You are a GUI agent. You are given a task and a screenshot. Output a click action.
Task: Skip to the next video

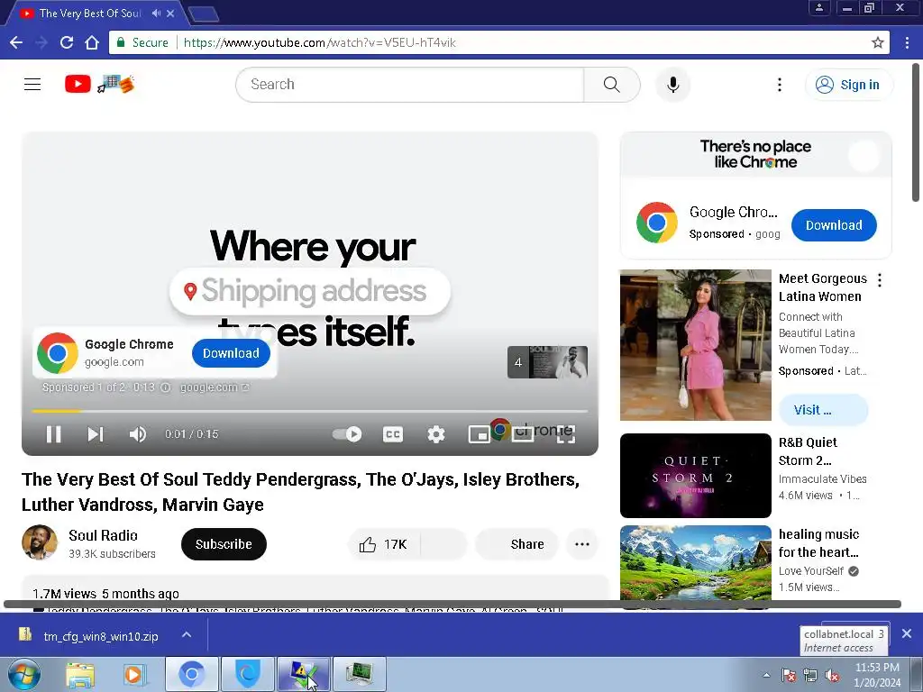pos(96,434)
